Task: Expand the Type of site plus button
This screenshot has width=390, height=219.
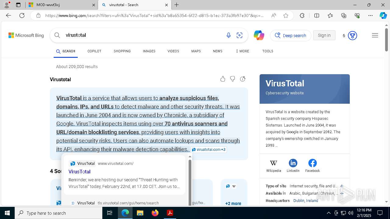Action: click(x=342, y=186)
